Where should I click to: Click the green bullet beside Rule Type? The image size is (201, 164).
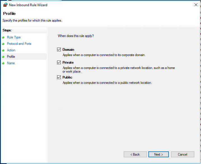[x=3, y=37]
